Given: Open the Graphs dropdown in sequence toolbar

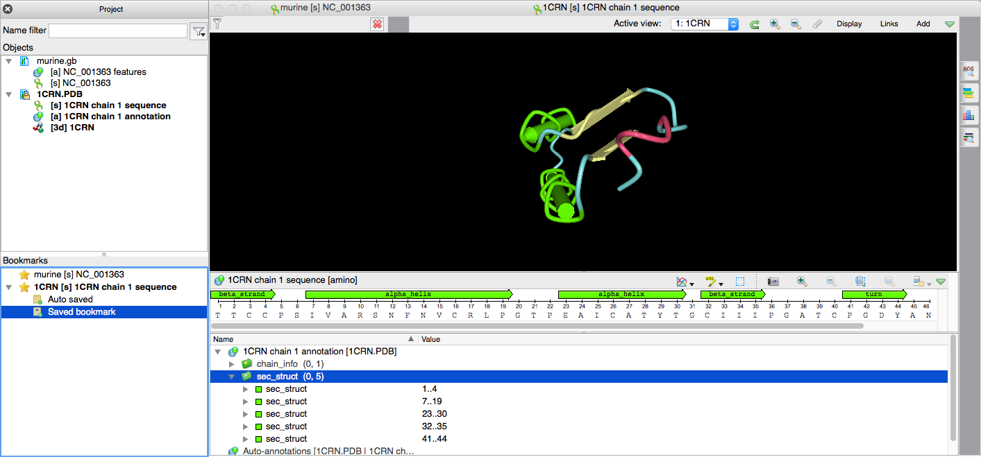Looking at the screenshot, I should point(685,282).
